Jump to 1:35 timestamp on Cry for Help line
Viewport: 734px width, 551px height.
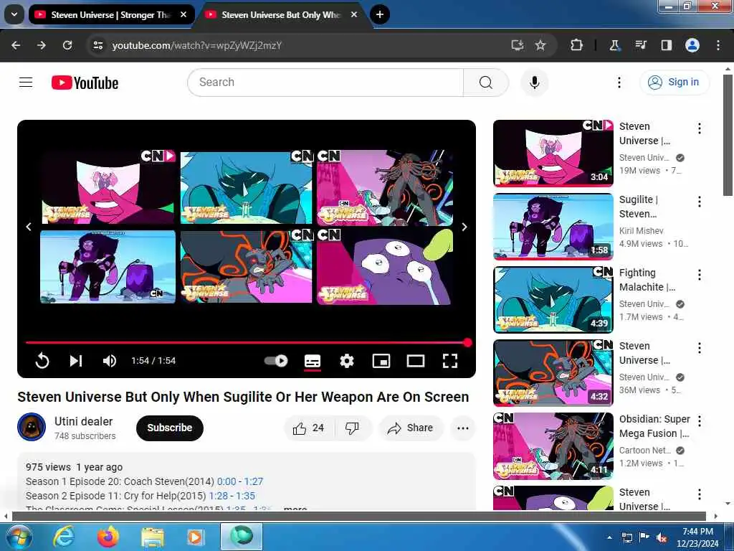click(x=245, y=496)
